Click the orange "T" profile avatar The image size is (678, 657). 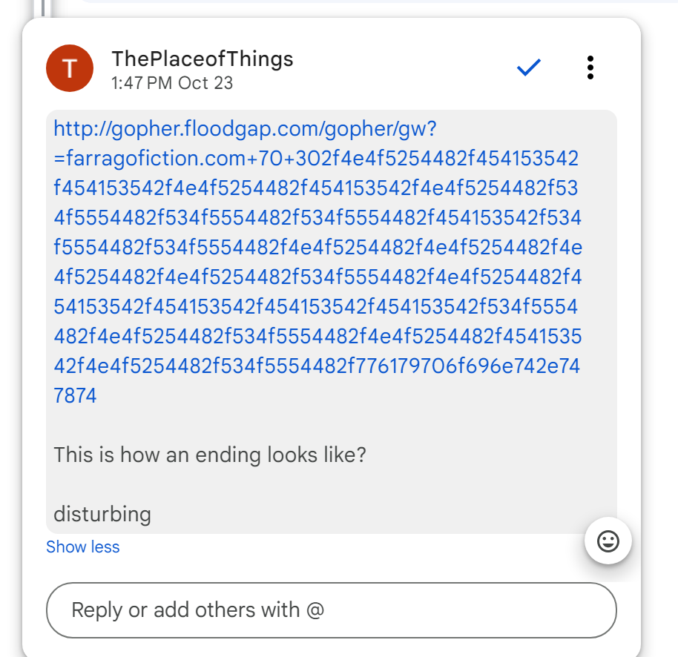(69, 68)
